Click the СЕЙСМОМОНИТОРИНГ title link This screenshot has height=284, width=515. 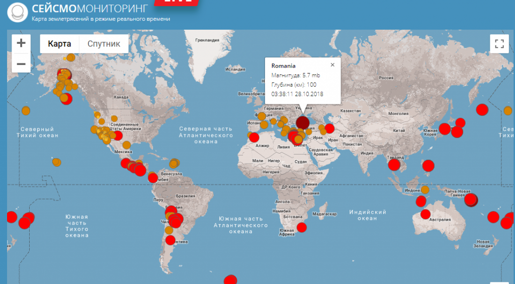pos(90,8)
